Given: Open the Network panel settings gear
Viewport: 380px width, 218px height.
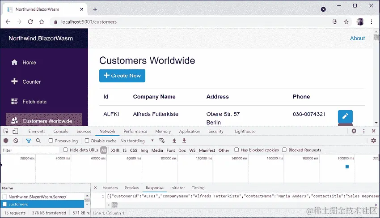Looking at the screenshot, I should click(x=373, y=141).
